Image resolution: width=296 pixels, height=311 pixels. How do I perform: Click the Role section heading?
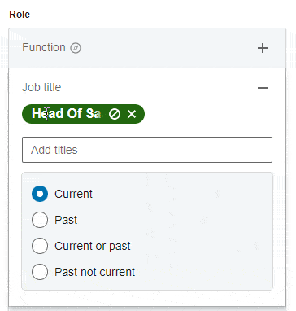pyautogui.click(x=20, y=15)
